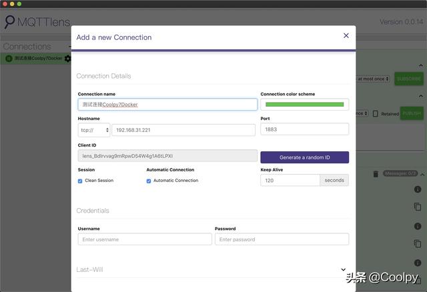This screenshot has height=292, width=427.
Task: Click the Username input field
Action: [x=145, y=239]
